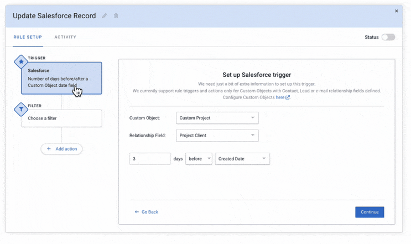Select the Salesforce trigger card
This screenshot has width=411, height=244.
click(x=61, y=78)
